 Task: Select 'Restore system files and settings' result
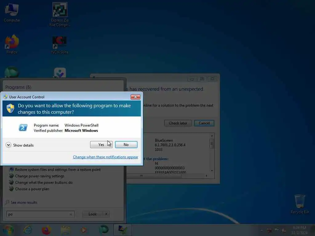(x=58, y=170)
